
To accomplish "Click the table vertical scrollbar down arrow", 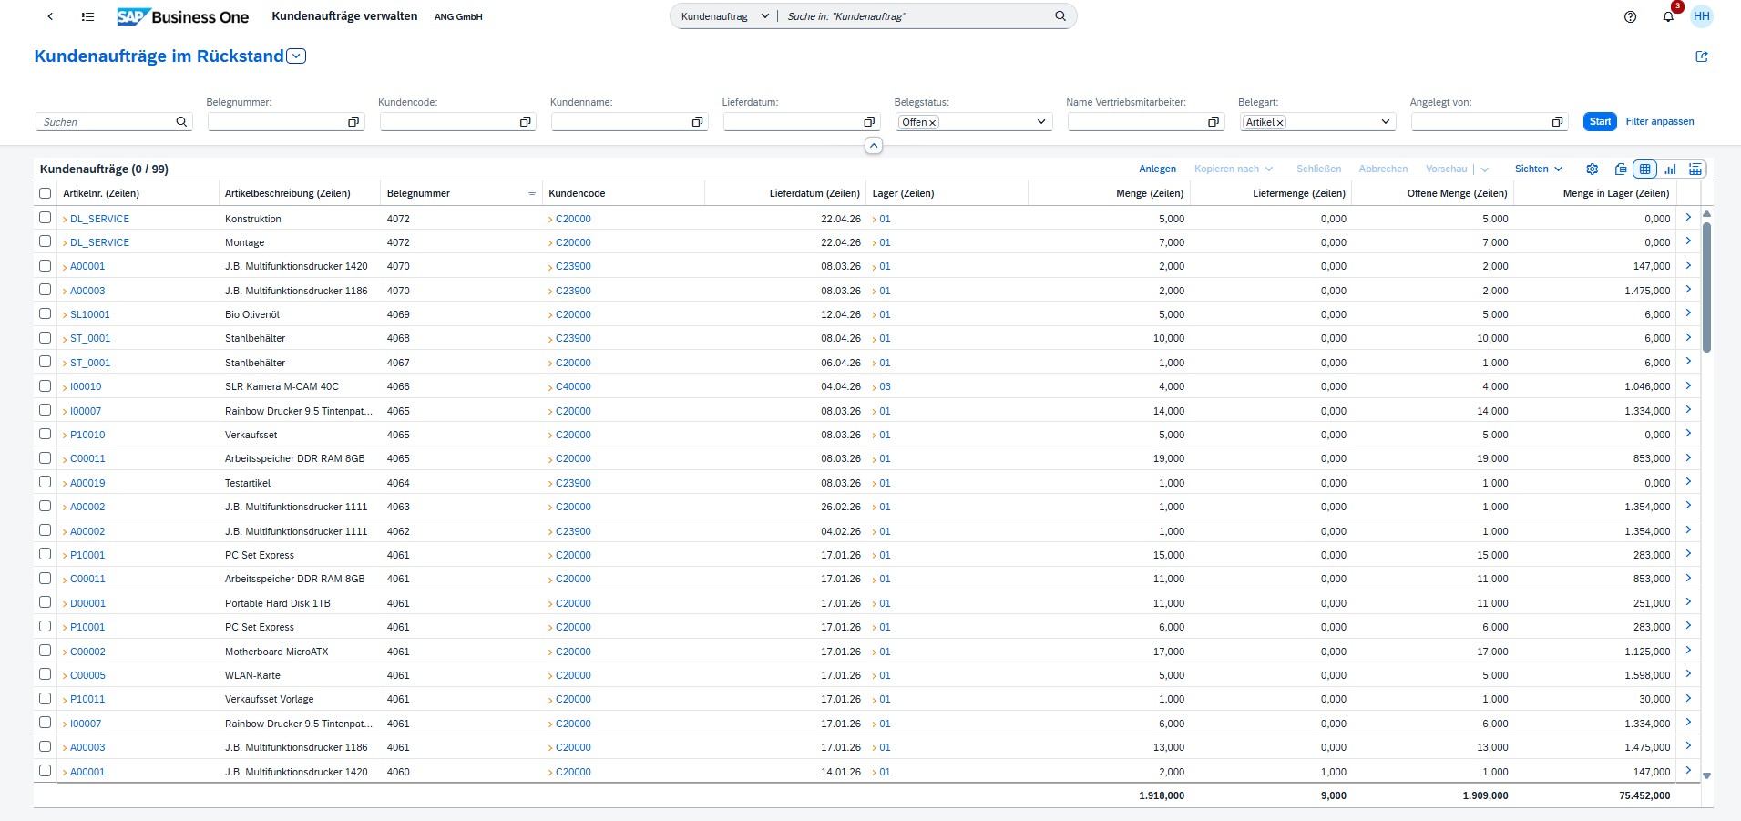I will tap(1707, 776).
